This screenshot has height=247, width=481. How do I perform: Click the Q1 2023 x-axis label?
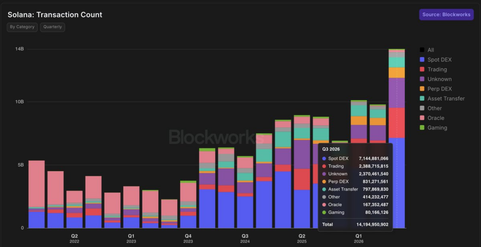click(132, 239)
